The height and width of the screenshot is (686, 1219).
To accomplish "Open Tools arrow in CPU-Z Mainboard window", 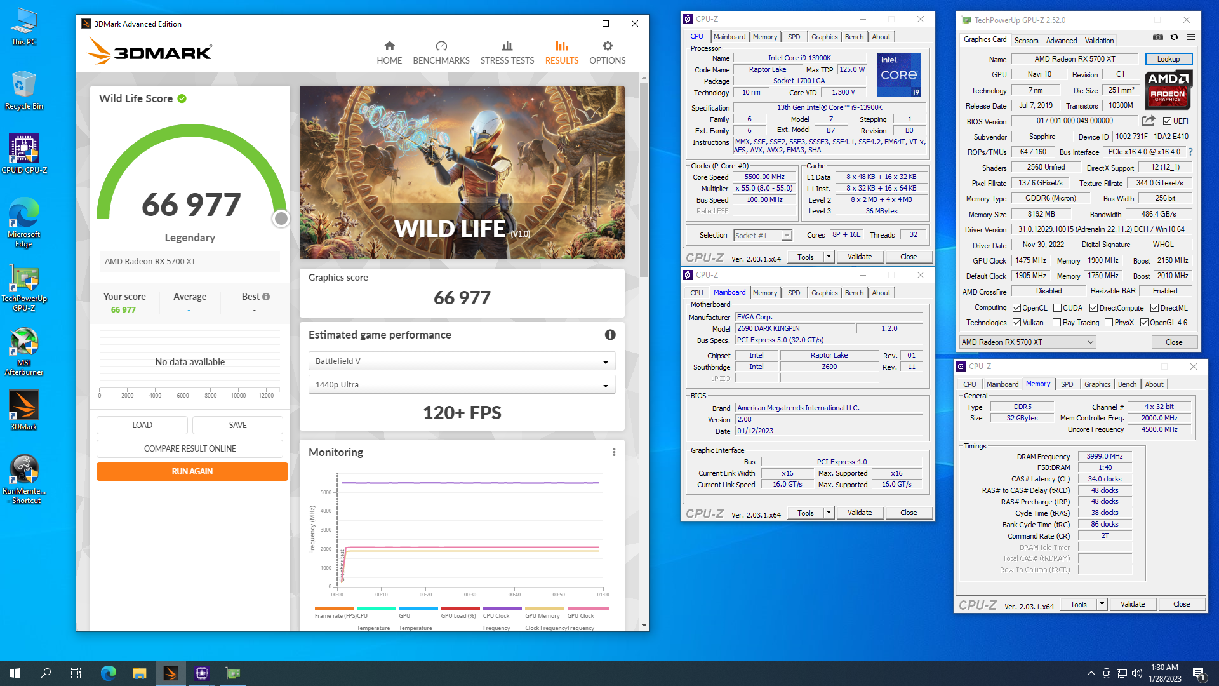I will 829,513.
